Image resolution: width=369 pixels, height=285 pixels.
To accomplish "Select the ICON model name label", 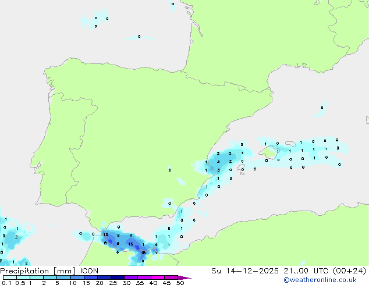I will click(x=89, y=270).
